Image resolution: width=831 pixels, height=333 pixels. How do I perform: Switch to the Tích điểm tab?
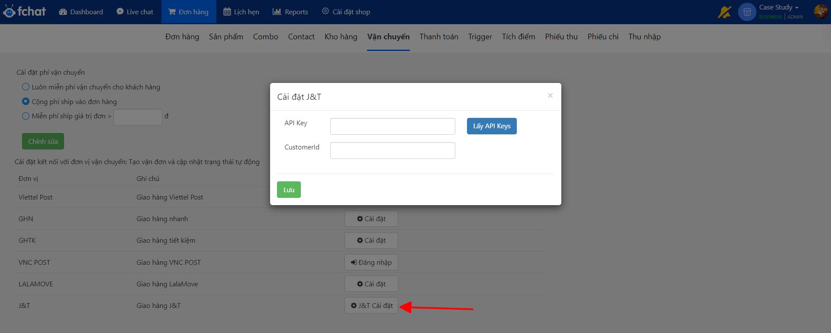[x=519, y=37]
